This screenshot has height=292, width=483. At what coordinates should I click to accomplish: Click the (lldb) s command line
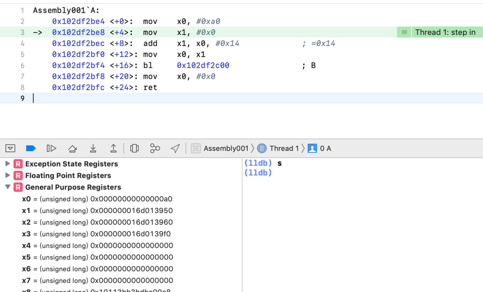tap(263, 163)
